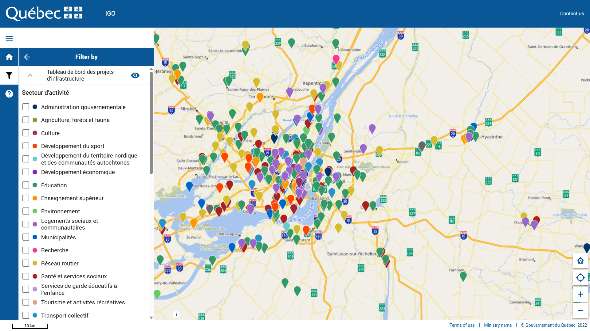
Task: Click the map home extent button
Action: [580, 261]
